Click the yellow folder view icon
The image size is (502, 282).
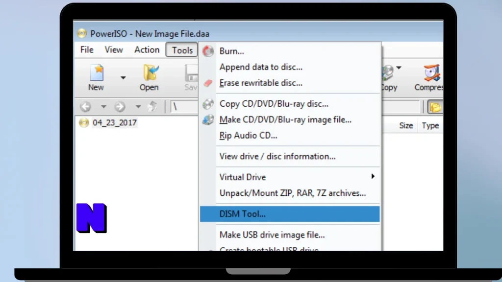coord(435,107)
